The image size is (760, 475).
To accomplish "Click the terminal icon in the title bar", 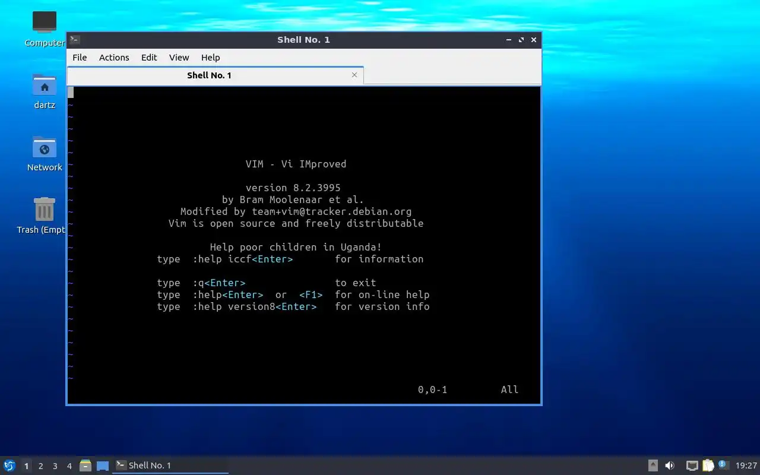I will coord(75,40).
